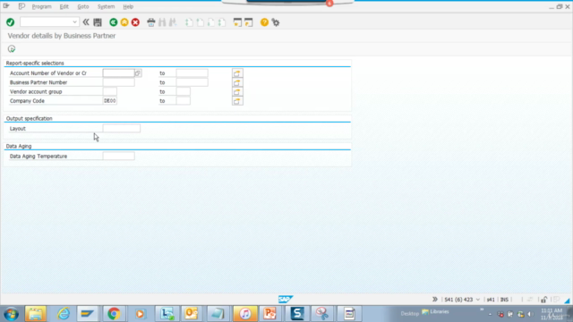
Task: Click the green Back arrow icon
Action: [114, 22]
